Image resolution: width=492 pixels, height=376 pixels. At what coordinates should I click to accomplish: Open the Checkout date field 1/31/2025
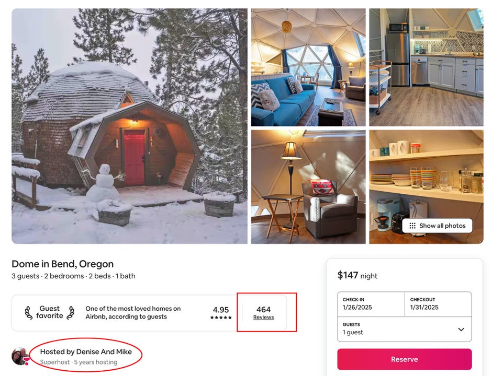[438, 304]
